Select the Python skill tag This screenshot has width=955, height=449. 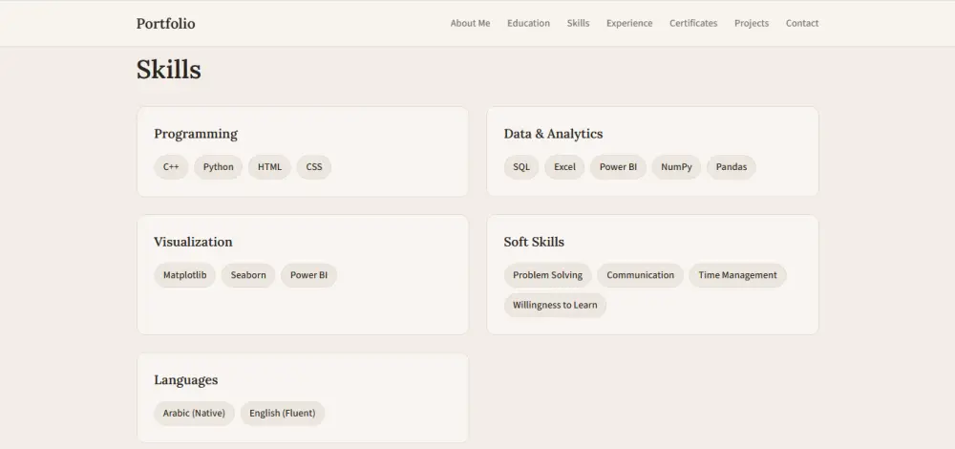tap(219, 167)
